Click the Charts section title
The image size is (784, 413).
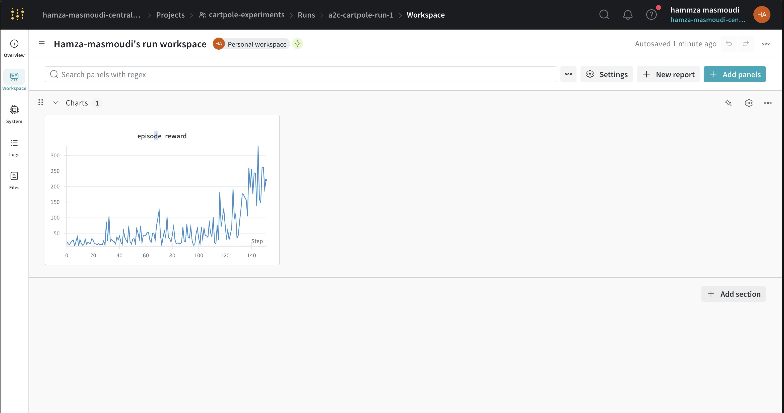tap(77, 103)
